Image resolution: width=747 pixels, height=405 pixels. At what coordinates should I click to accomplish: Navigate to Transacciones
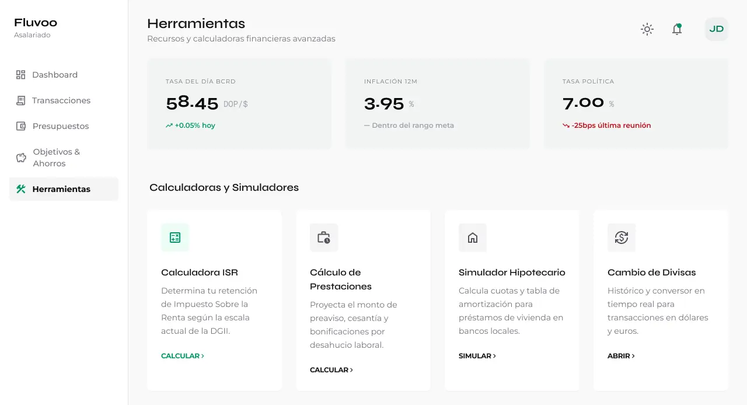tap(61, 100)
